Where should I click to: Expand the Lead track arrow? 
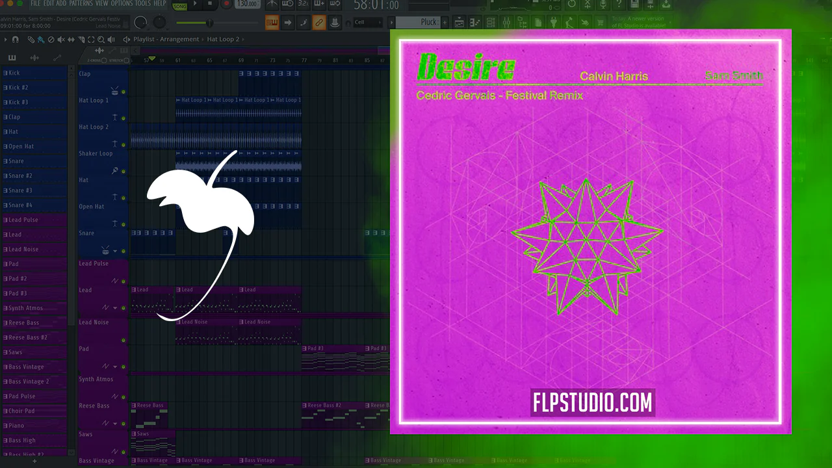(x=115, y=308)
